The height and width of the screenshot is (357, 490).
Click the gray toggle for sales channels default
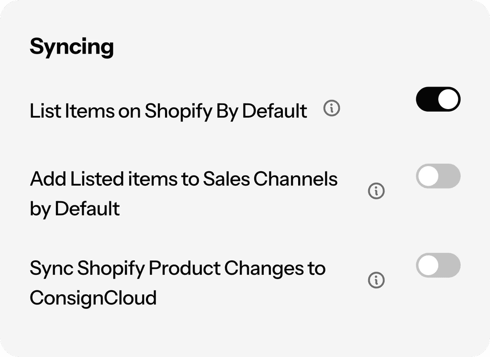(x=437, y=177)
